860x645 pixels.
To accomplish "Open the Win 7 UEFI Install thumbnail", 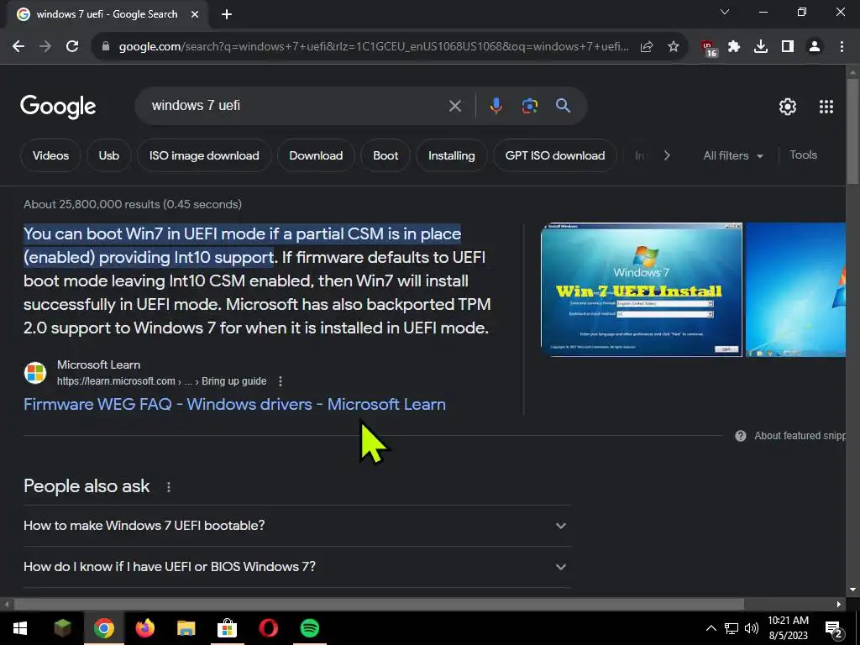I will click(x=641, y=290).
